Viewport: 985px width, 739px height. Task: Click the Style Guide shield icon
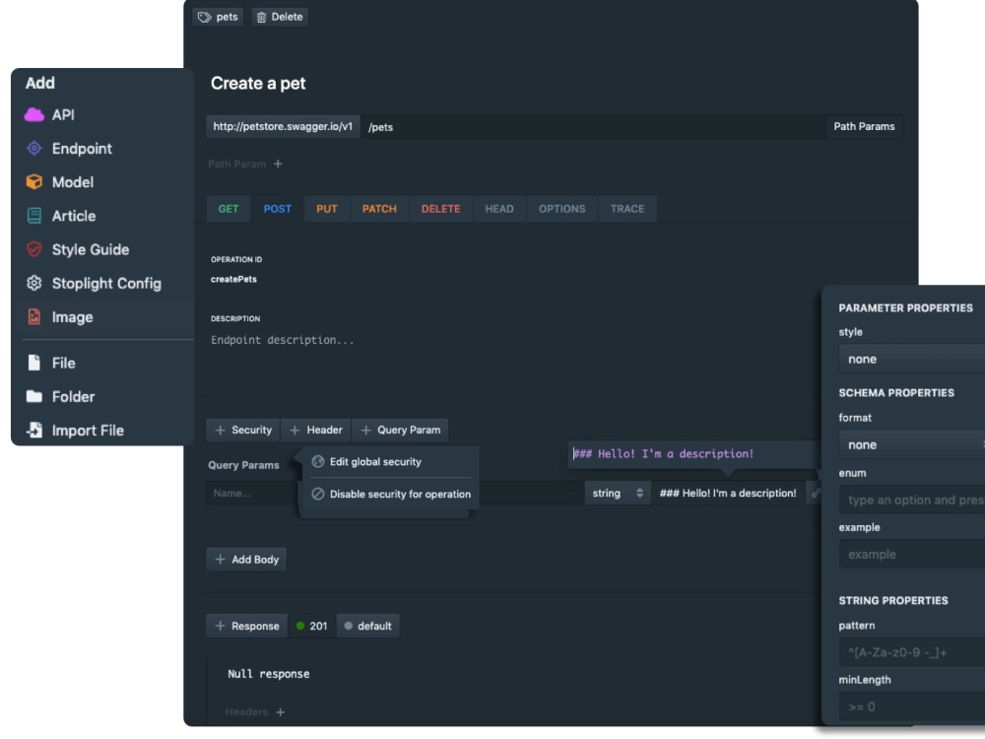(33, 249)
